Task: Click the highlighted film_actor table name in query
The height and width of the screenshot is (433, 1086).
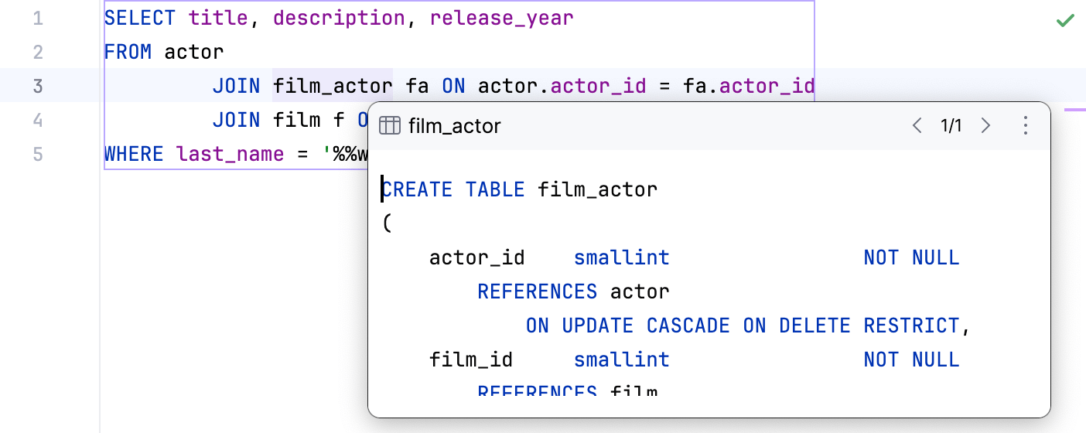Action: click(x=333, y=86)
